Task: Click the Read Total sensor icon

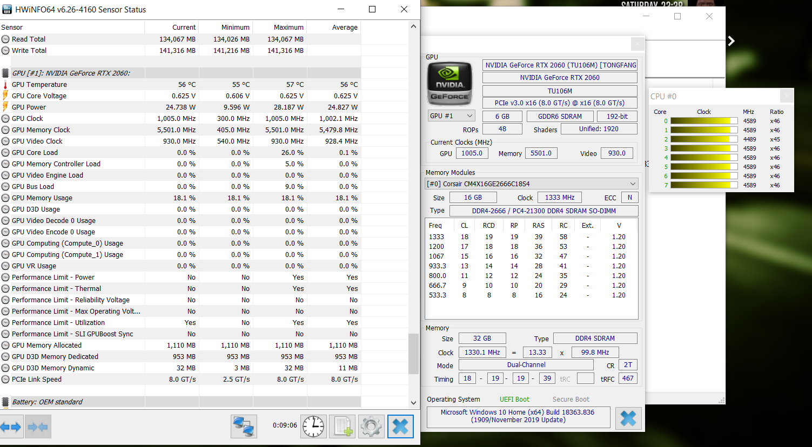Action: 5,39
